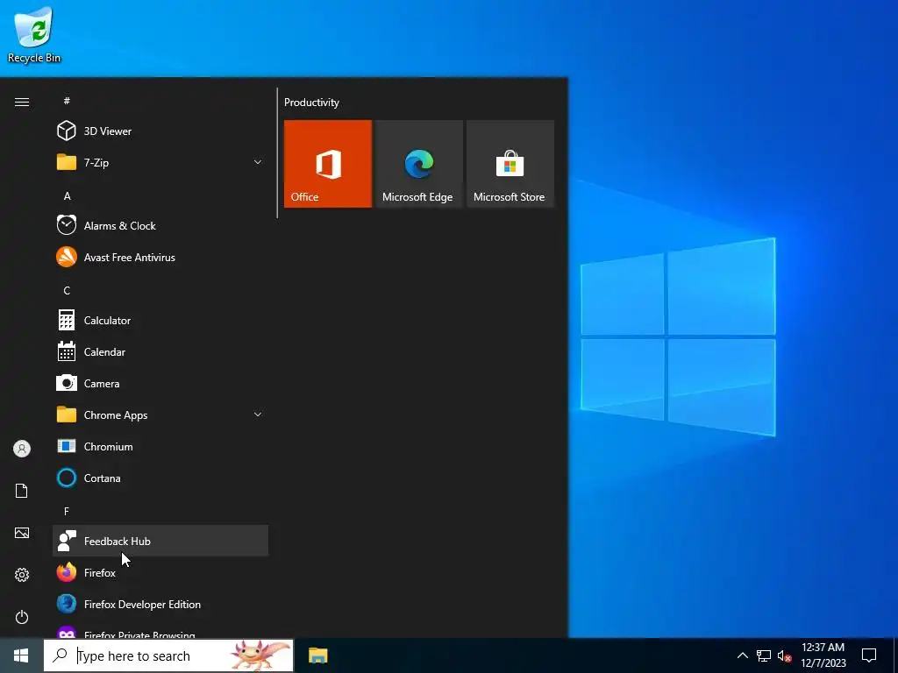This screenshot has width=898, height=673.
Task: Click the Start menu app list scrollbar
Action: click(277, 152)
